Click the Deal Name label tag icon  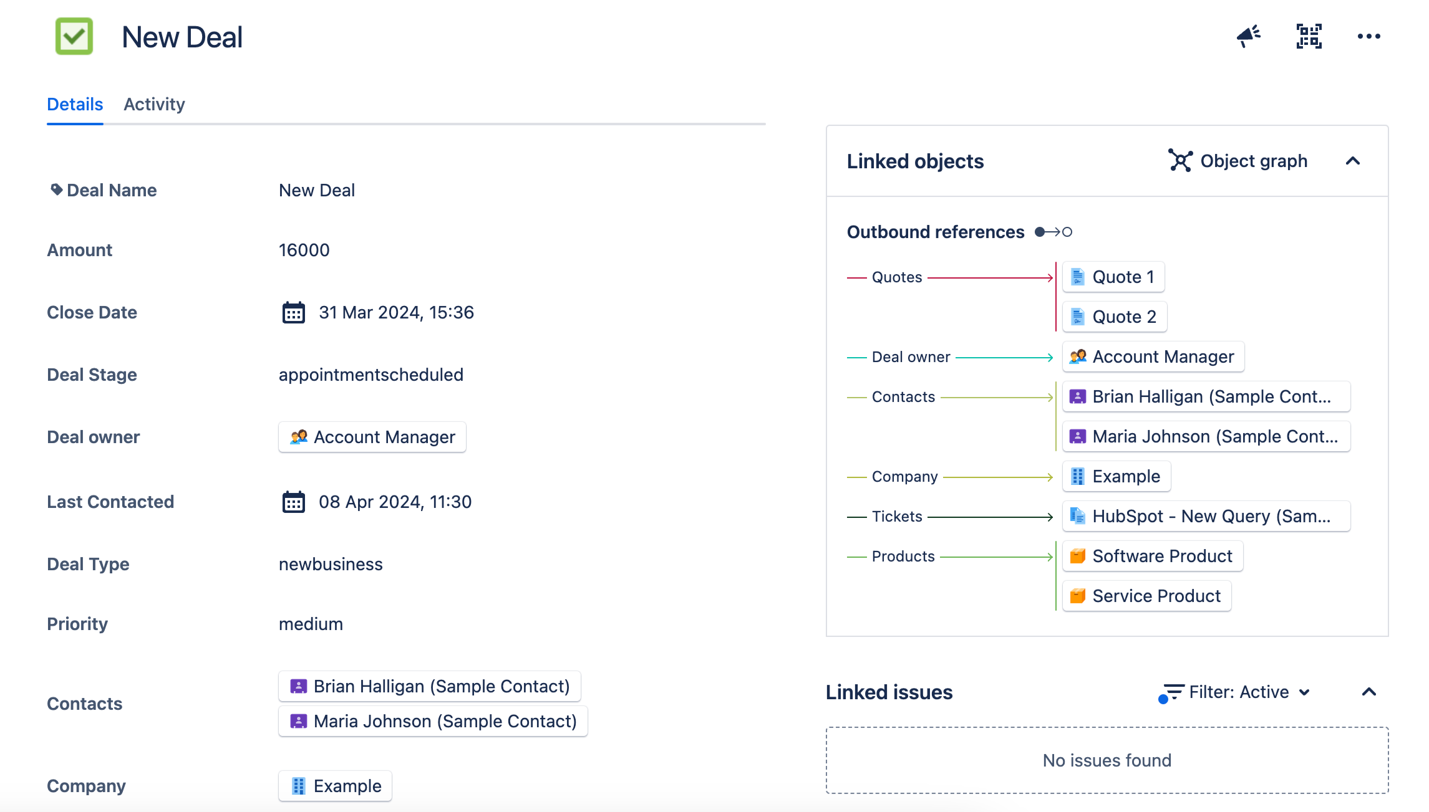click(x=56, y=189)
